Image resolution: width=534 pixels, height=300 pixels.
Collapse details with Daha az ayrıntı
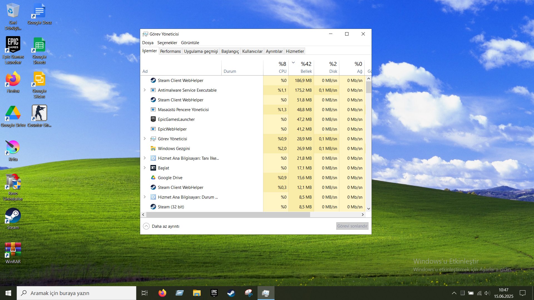coord(161,226)
